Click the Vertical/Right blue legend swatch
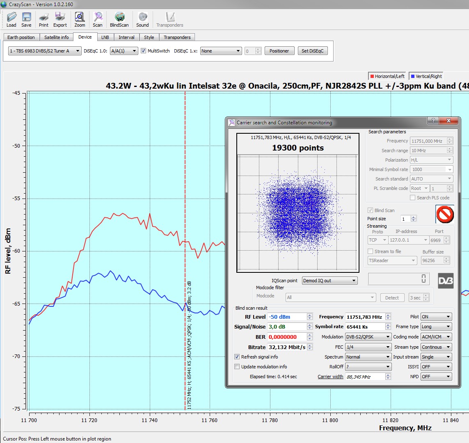 413,76
